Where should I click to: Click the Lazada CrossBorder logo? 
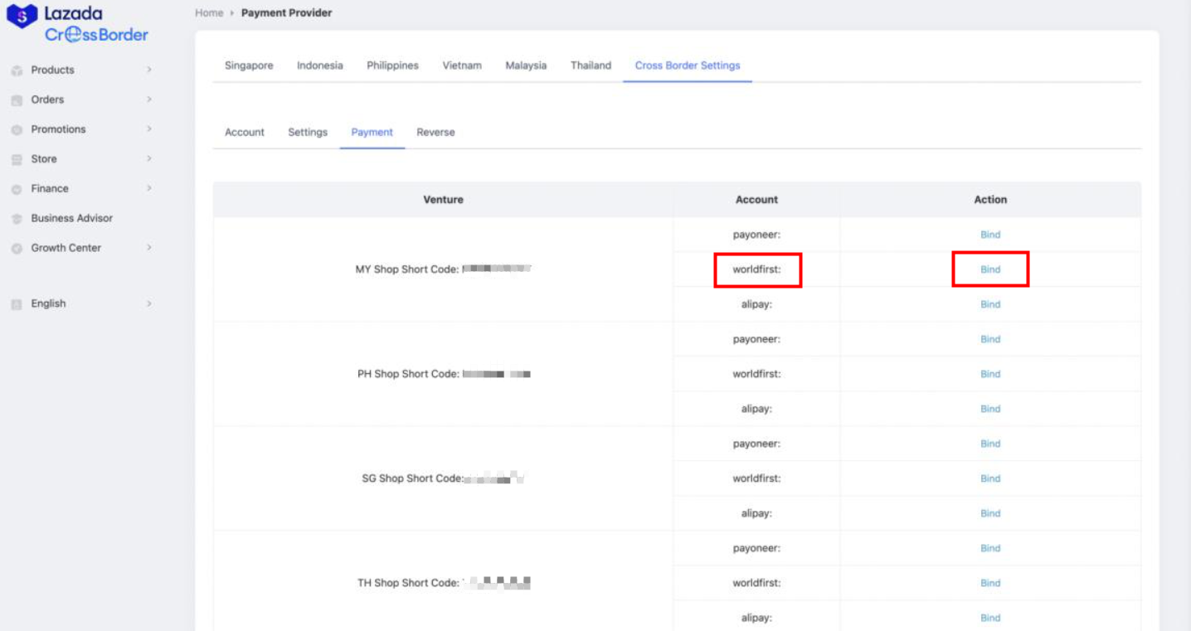[77, 23]
